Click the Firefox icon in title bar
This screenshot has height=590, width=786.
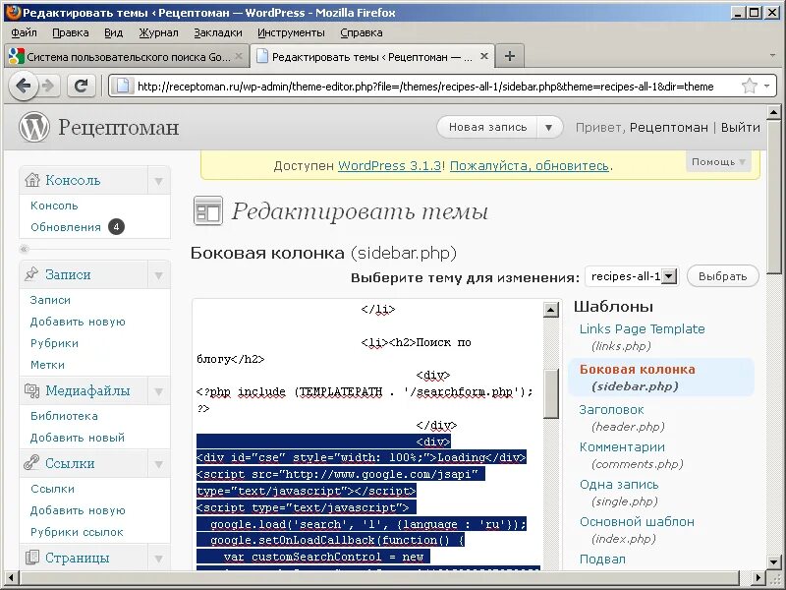click(13, 12)
